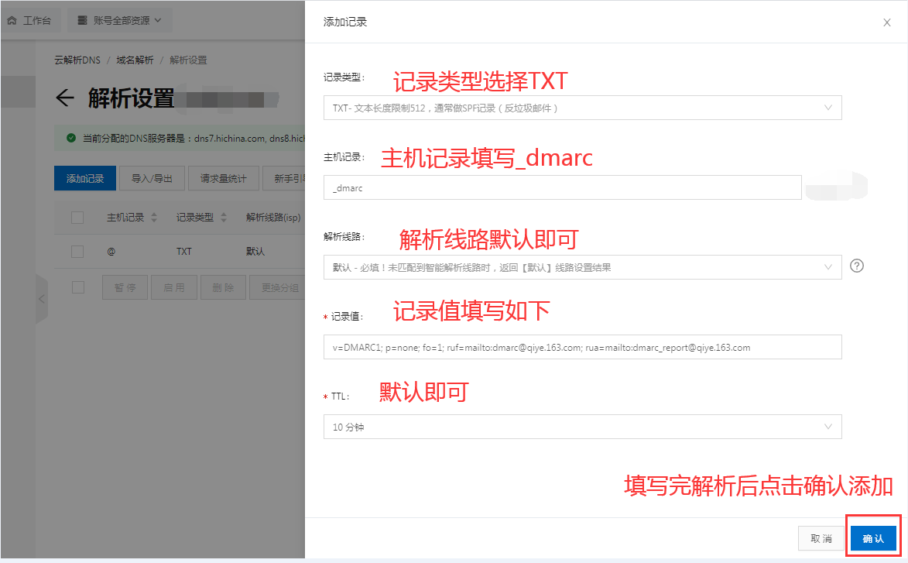Click into the 主机记录 _dmarc input field
Viewport: 908px width, 563px height.
pos(562,187)
